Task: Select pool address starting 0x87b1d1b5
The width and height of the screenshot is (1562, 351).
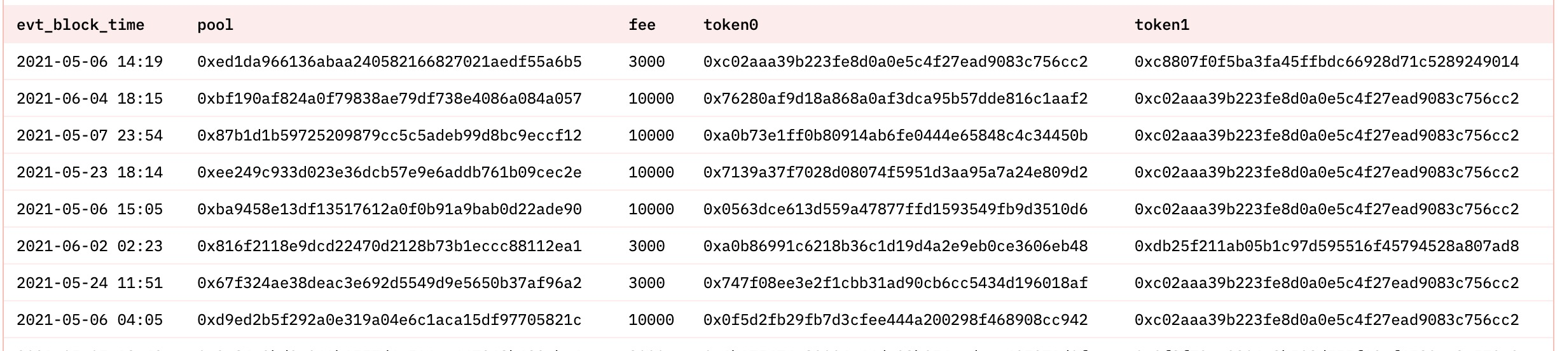Action: [389, 135]
